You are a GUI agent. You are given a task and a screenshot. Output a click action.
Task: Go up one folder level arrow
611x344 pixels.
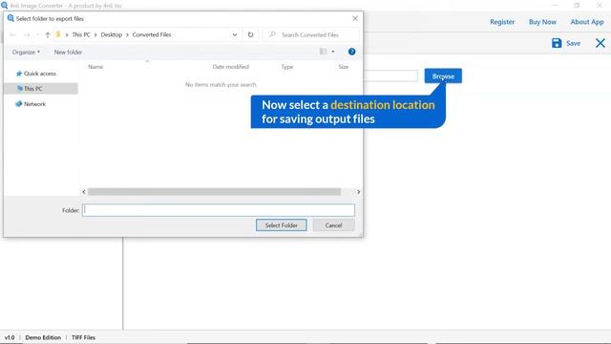pos(48,34)
